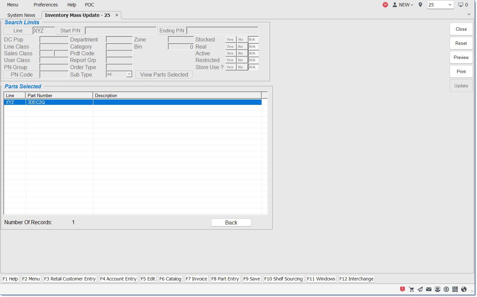Click the Start P/N input field
Image resolution: width=477 pixels, height=297 pixels.
(120, 31)
